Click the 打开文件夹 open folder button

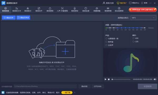click(97, 86)
